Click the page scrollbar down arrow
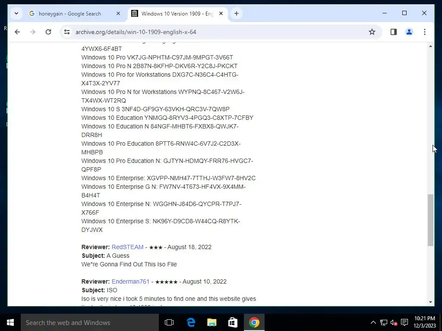The width and height of the screenshot is (442, 331). pos(430,302)
